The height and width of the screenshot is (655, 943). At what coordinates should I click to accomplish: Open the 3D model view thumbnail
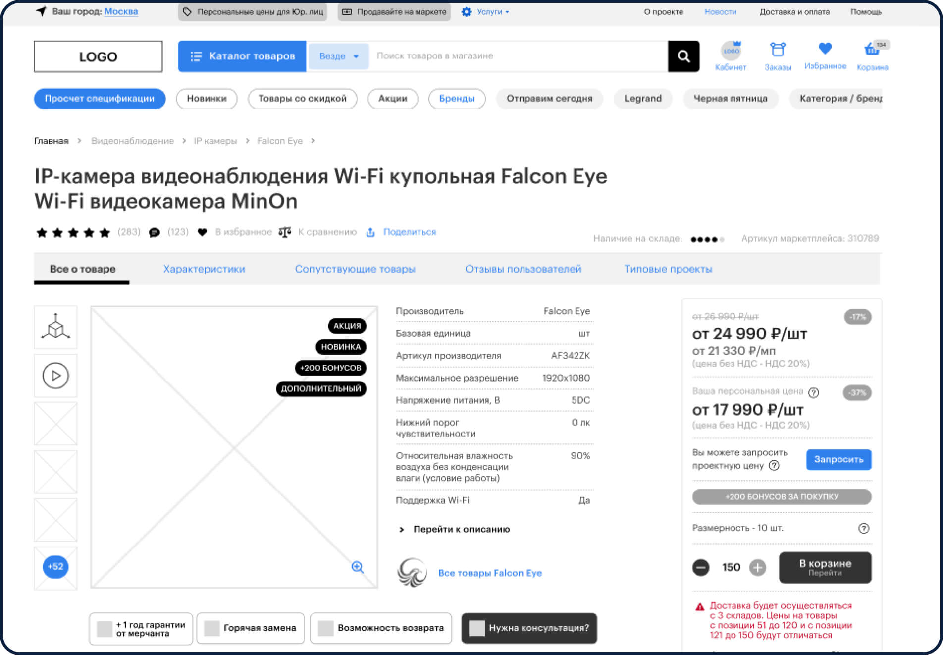(x=55, y=327)
